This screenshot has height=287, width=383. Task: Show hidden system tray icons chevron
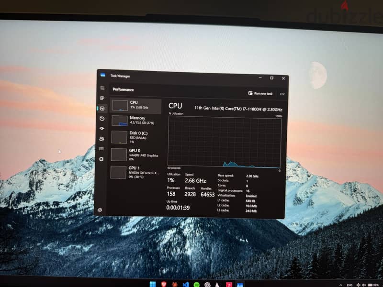point(341,285)
